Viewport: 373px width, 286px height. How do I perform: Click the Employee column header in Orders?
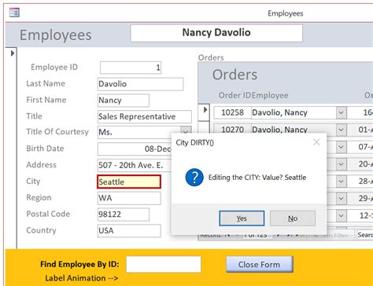270,95
